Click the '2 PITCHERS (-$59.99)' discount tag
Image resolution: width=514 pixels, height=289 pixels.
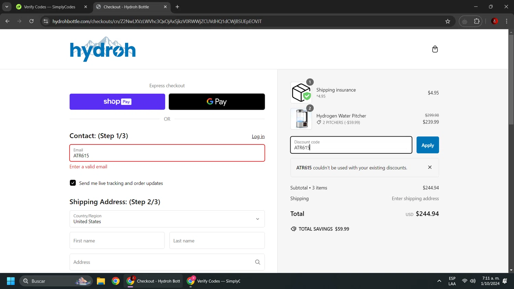338,122
